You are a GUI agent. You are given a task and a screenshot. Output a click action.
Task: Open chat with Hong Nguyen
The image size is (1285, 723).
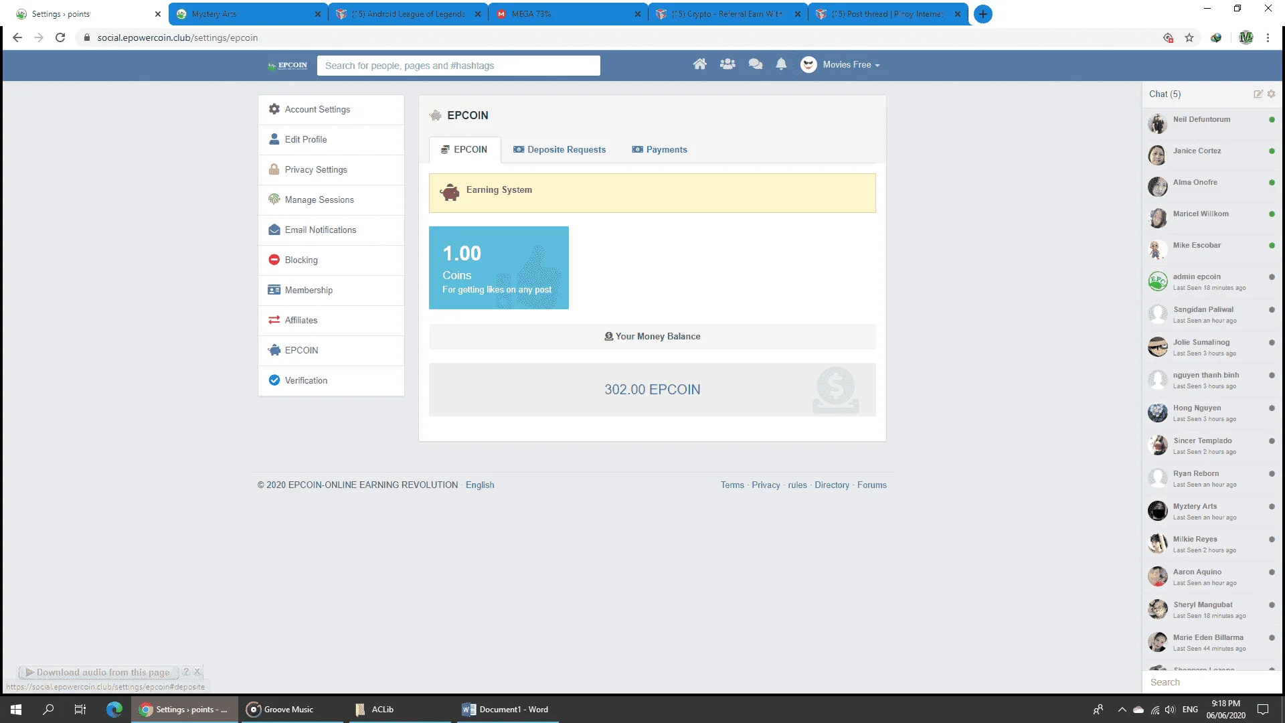[1212, 412]
